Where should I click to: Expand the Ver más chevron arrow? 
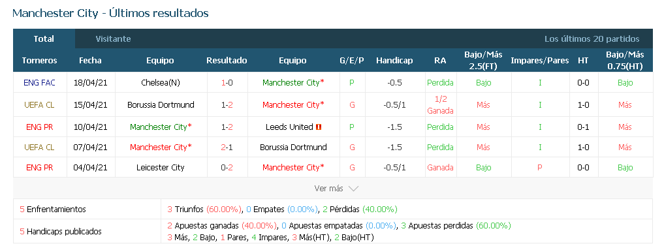tap(353, 189)
